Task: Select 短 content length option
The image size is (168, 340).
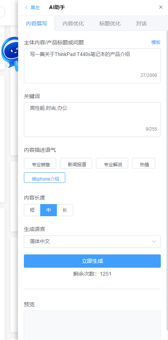Action: point(32,210)
